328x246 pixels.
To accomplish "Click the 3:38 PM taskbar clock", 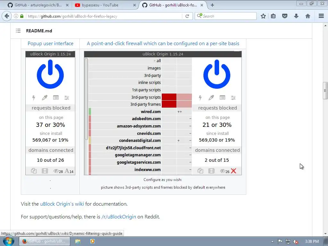I will click(x=312, y=242).
